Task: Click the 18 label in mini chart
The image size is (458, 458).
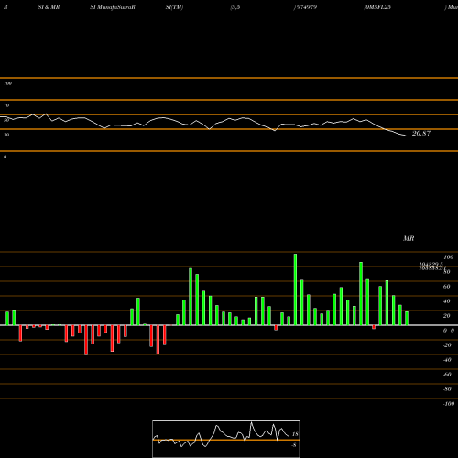Action: pyautogui.click(x=295, y=434)
